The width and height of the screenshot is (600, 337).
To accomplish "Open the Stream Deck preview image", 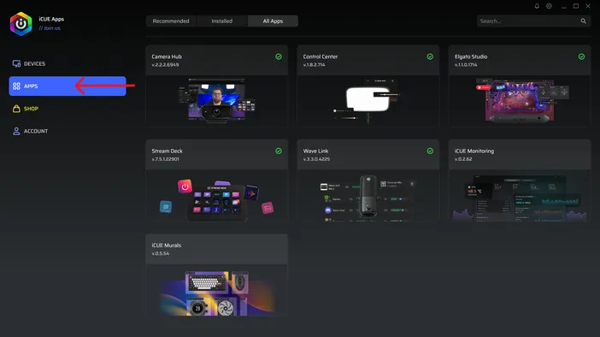I will click(216, 195).
